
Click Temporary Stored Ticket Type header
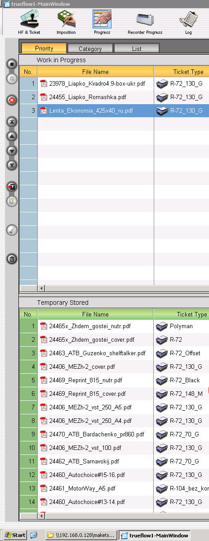[x=182, y=314]
